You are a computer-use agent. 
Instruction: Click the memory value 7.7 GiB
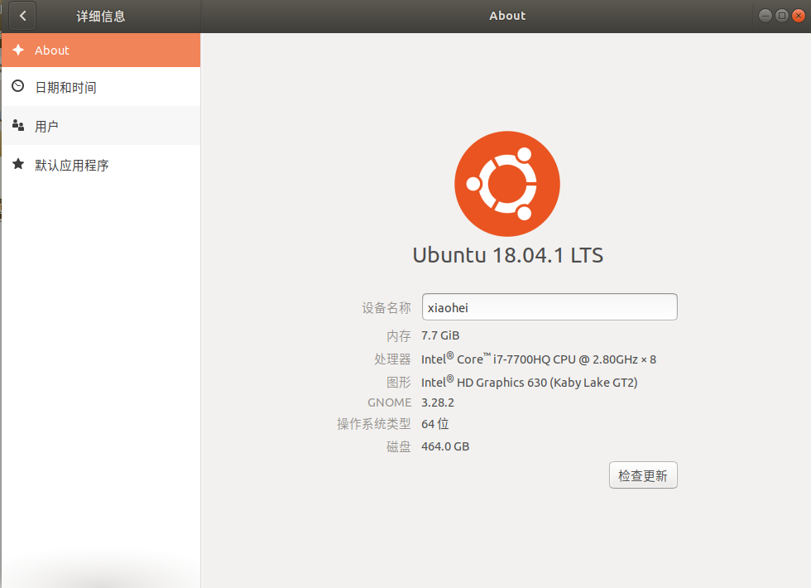tap(440, 335)
